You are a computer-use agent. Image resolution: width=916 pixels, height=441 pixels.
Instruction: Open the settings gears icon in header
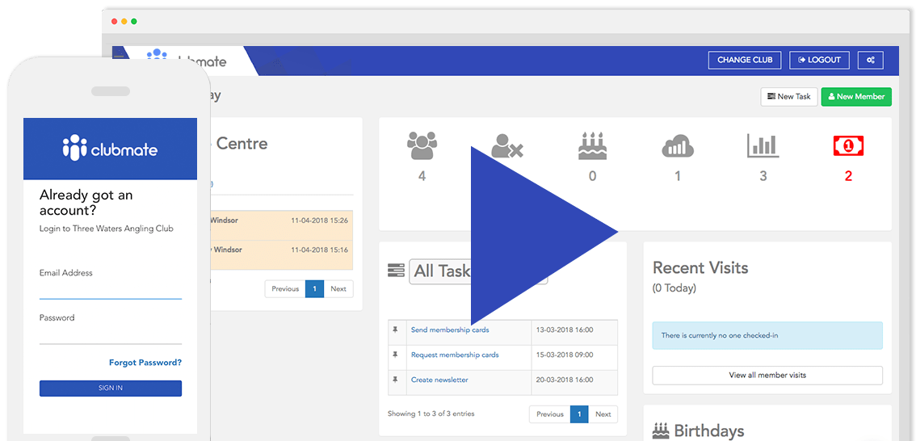coord(871,60)
